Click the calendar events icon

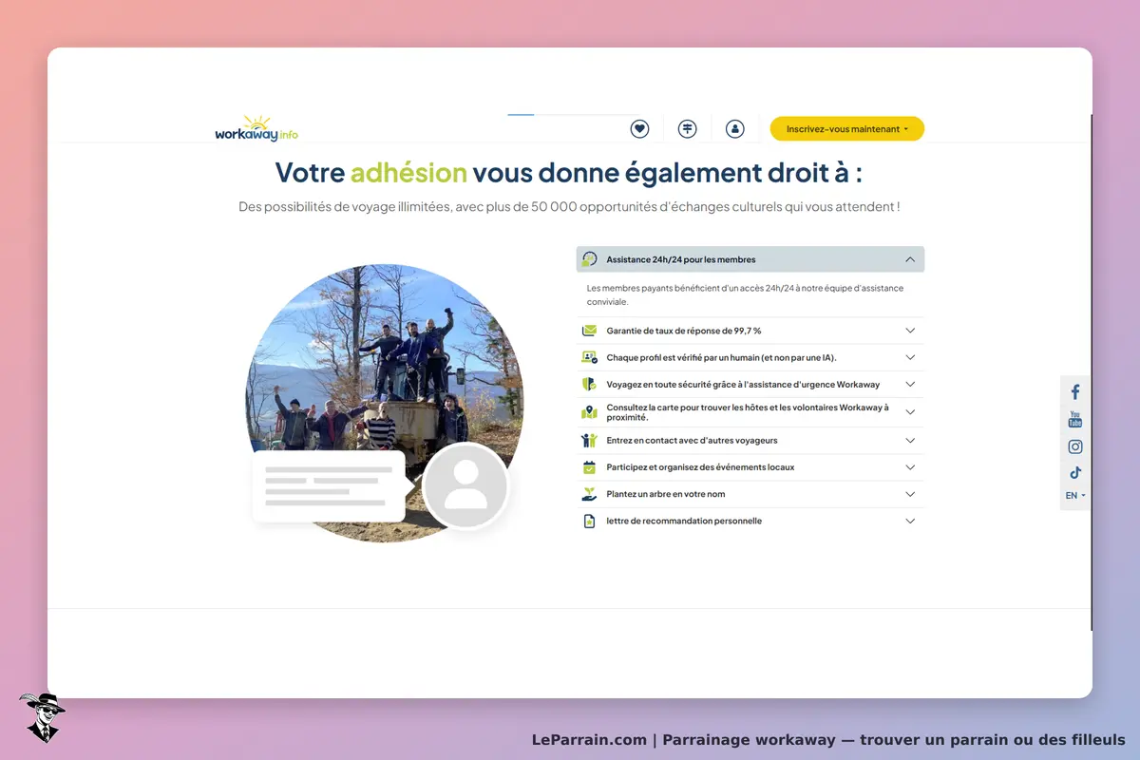(x=589, y=467)
